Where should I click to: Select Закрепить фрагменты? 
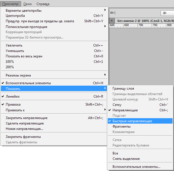point(54,137)
